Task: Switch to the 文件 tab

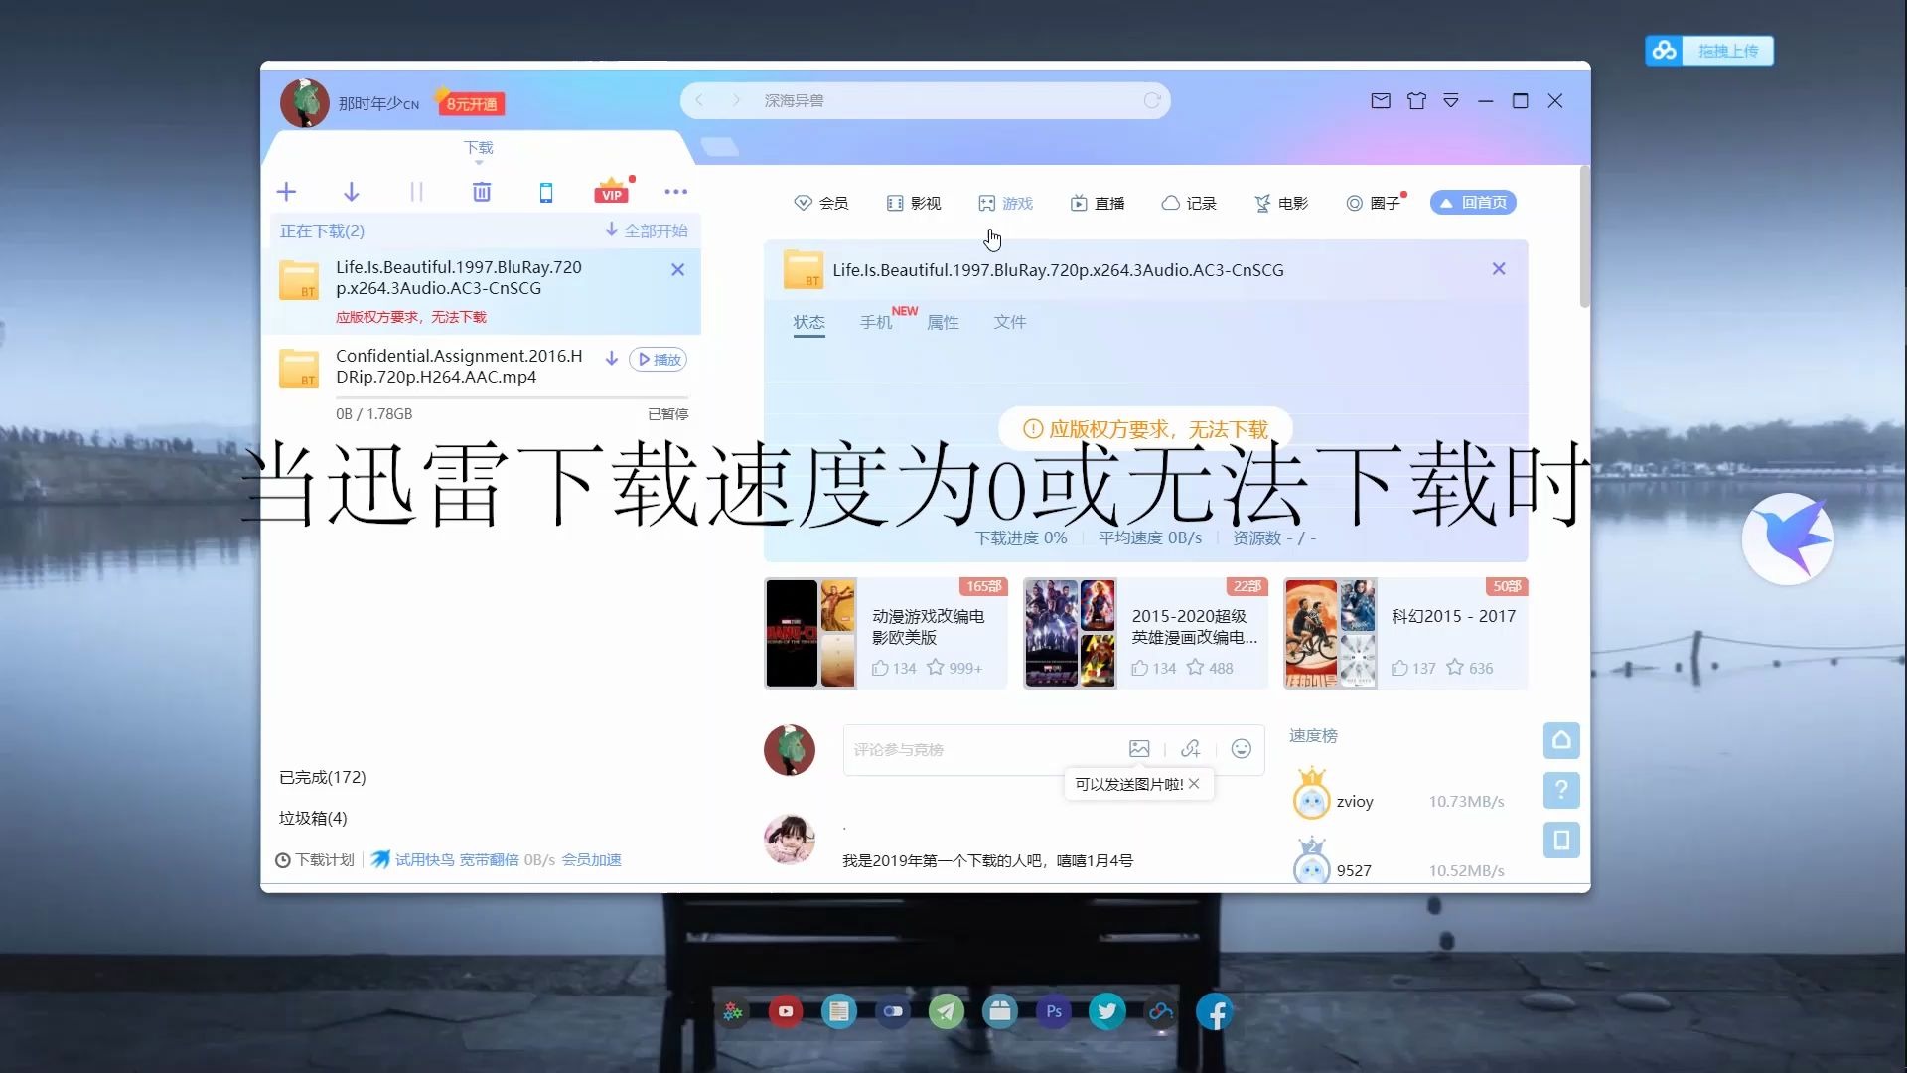Action: [x=1010, y=322]
